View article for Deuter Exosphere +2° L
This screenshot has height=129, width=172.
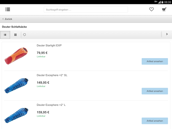(x=155, y=121)
